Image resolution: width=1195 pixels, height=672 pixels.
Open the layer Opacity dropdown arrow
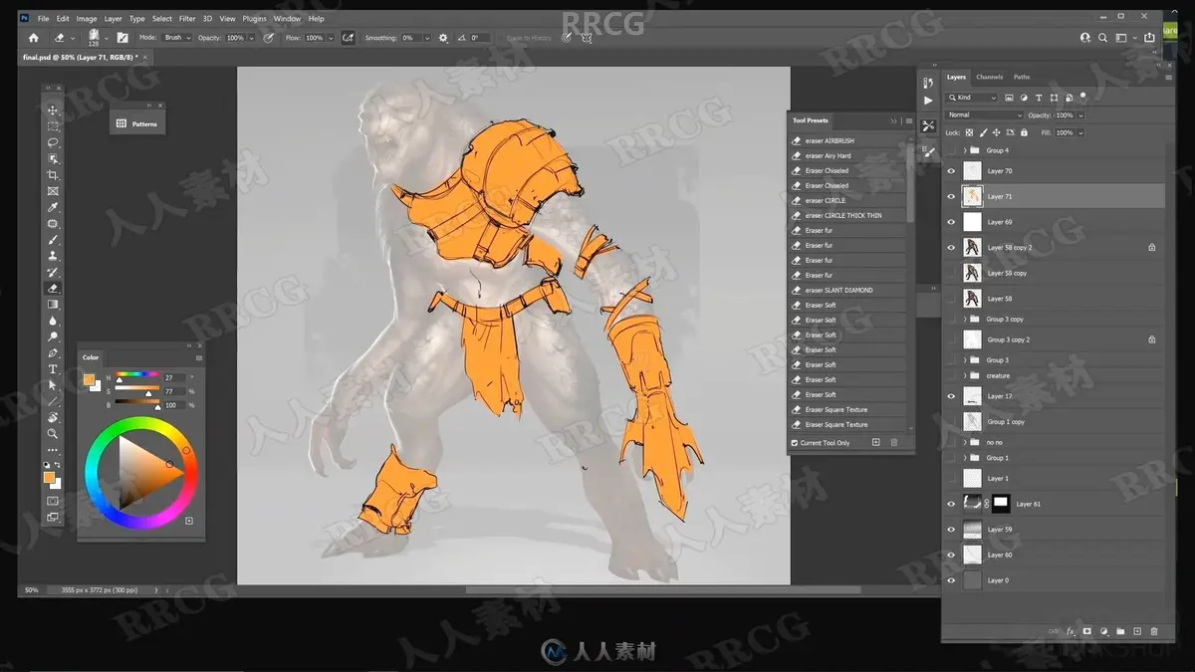pyautogui.click(x=1080, y=115)
